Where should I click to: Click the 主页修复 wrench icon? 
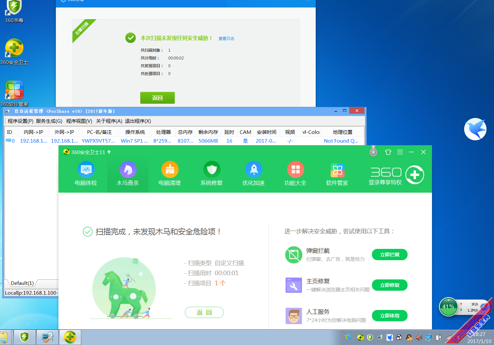294,285
